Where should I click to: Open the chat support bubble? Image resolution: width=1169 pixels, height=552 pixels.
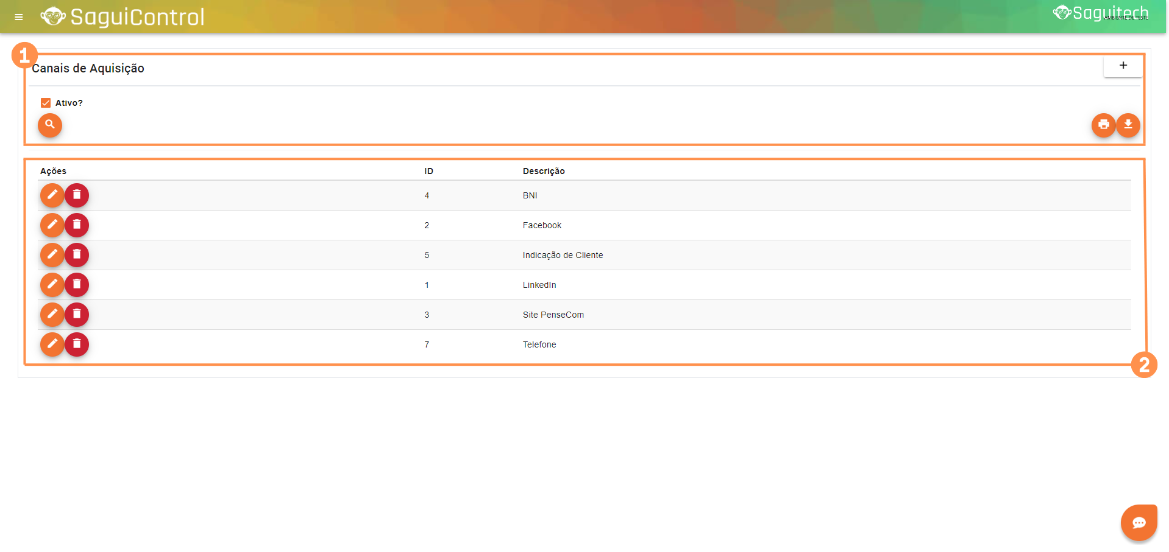(1139, 523)
